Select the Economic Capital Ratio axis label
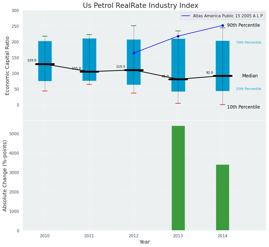Screen dimensions: 269x247 pyautogui.click(x=8, y=66)
